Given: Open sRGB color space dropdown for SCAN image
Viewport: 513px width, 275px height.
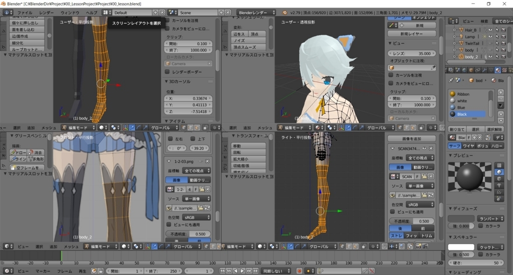Looking at the screenshot, I should (x=420, y=204).
